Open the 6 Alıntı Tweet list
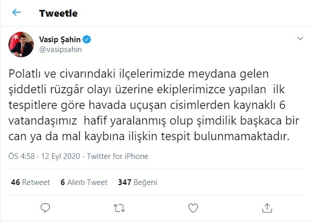 click(84, 182)
